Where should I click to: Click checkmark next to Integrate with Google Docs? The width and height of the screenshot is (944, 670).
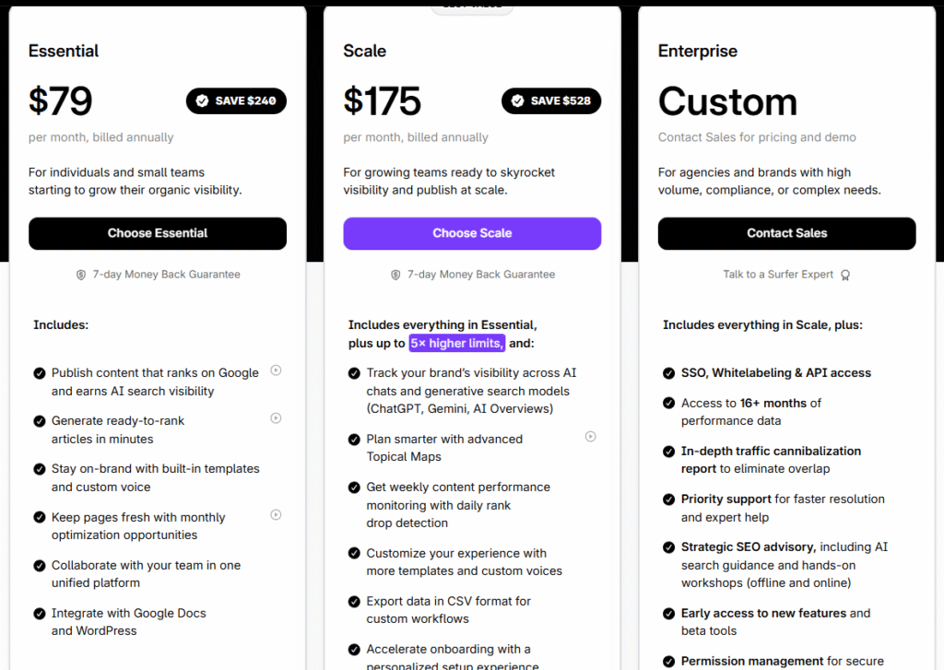40,614
